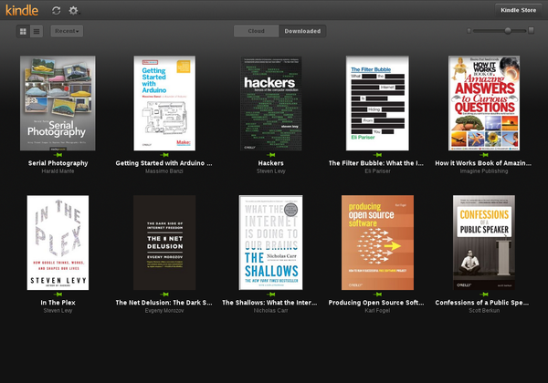Open The Net Delusion book cover
This screenshot has height=383, width=548.
pyautogui.click(x=164, y=243)
